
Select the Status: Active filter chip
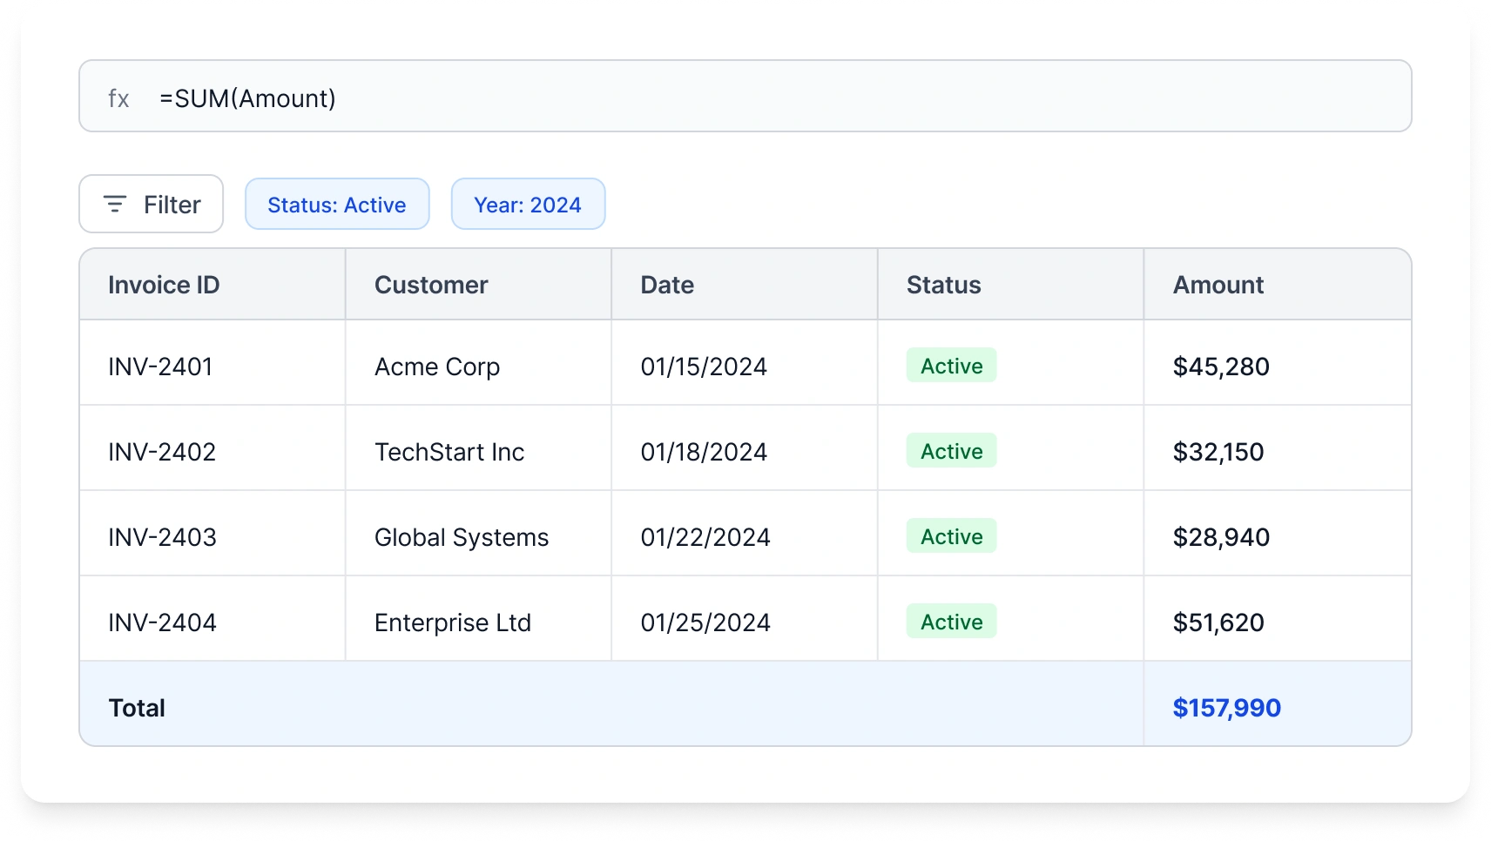(337, 204)
